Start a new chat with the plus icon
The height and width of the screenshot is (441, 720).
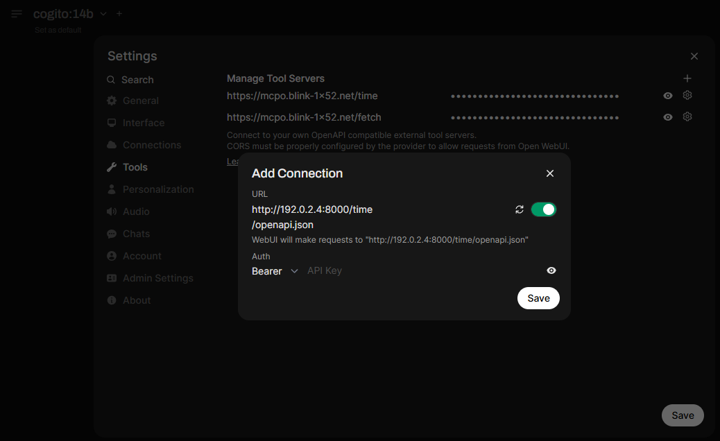click(x=119, y=13)
